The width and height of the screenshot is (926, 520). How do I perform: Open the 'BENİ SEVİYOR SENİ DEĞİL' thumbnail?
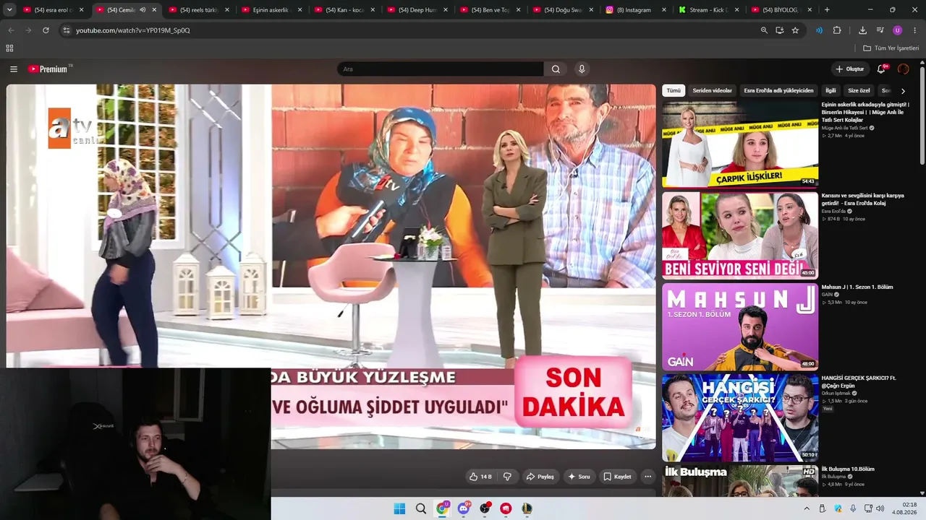pyautogui.click(x=740, y=235)
